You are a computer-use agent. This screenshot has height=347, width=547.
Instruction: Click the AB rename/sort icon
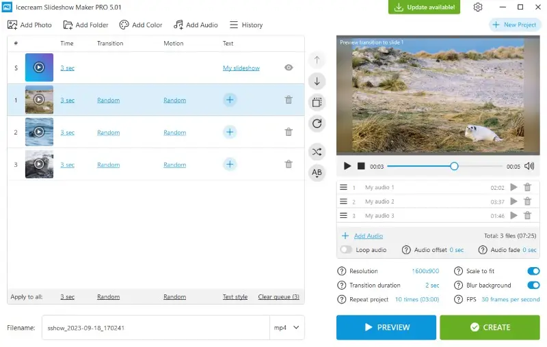[x=317, y=173]
